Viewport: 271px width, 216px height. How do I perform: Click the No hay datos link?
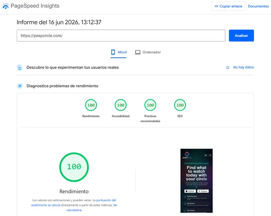tap(244, 67)
